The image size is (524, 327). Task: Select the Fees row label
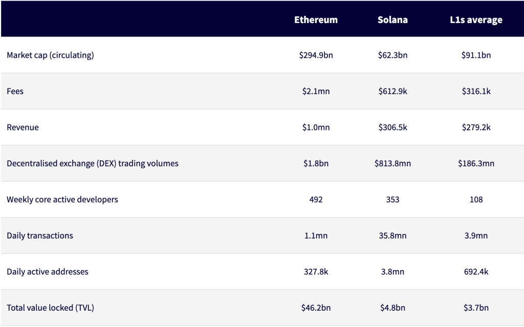[15, 91]
